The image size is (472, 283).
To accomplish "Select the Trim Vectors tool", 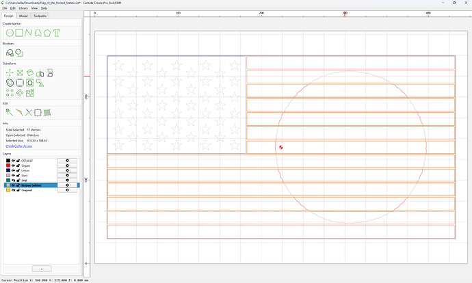I will [x=19, y=113].
